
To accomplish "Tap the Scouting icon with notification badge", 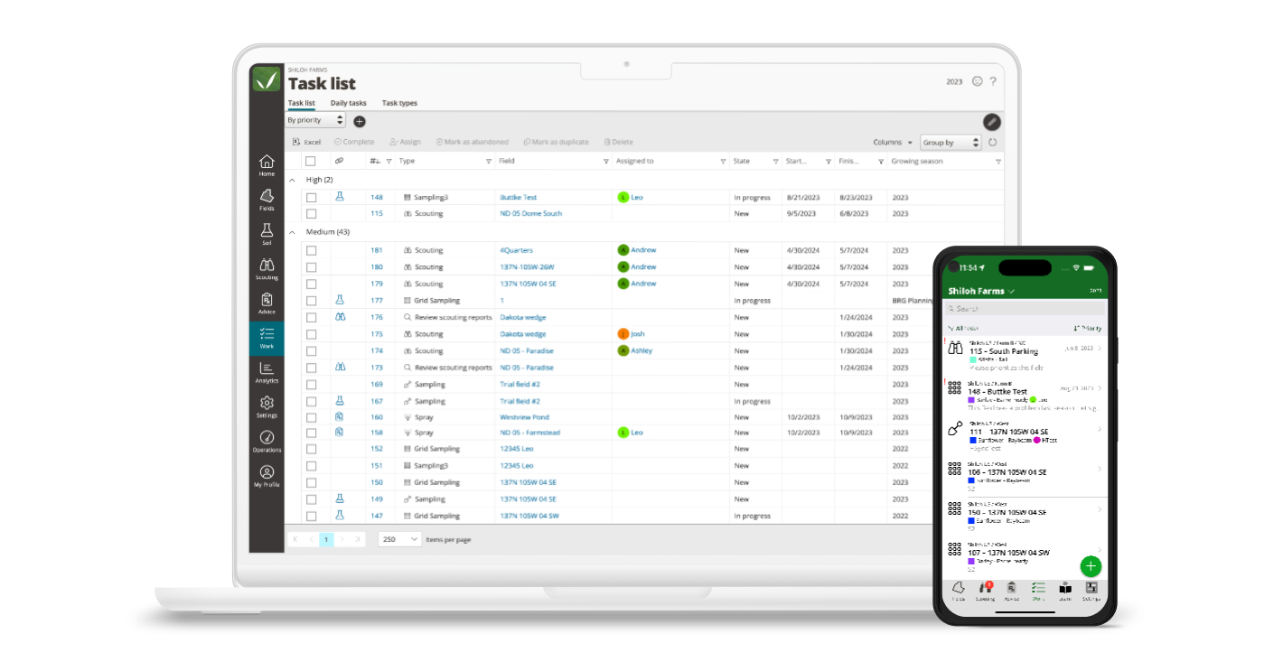I will click(x=985, y=587).
